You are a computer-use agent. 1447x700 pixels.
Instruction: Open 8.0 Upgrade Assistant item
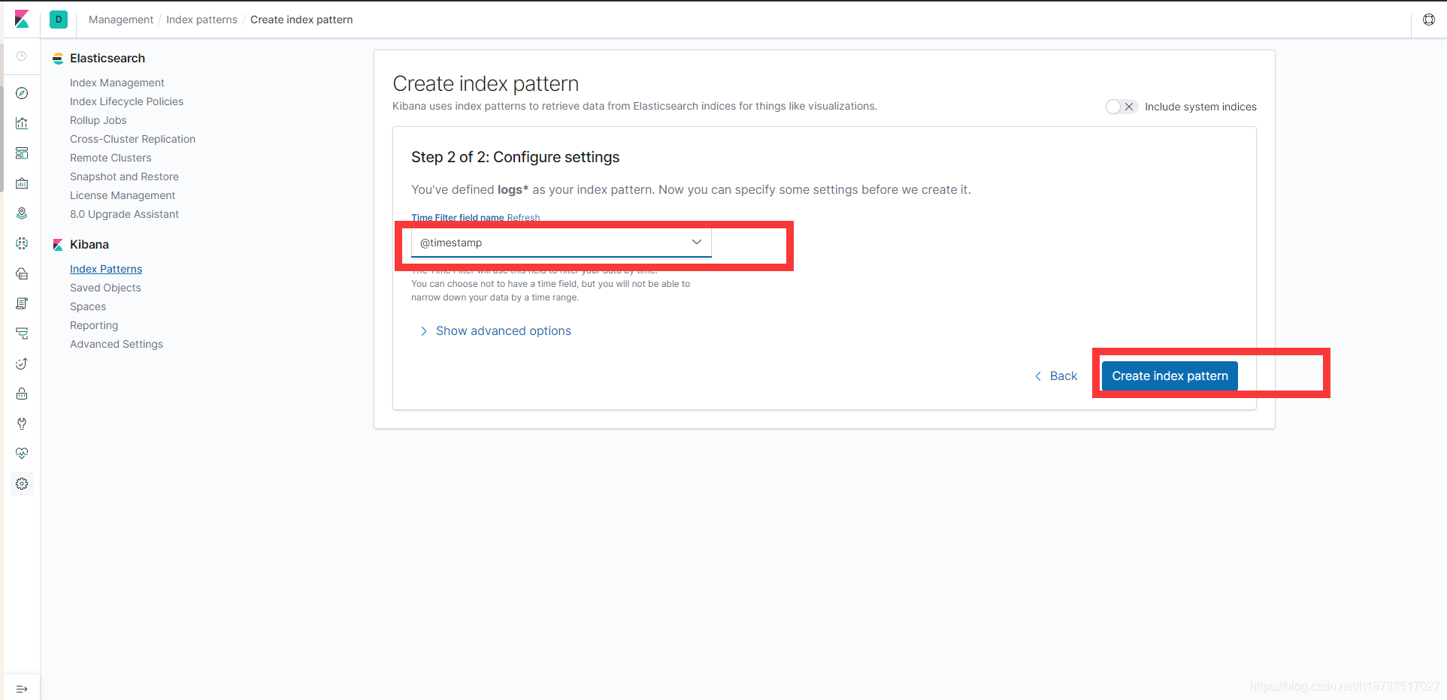[x=124, y=214]
